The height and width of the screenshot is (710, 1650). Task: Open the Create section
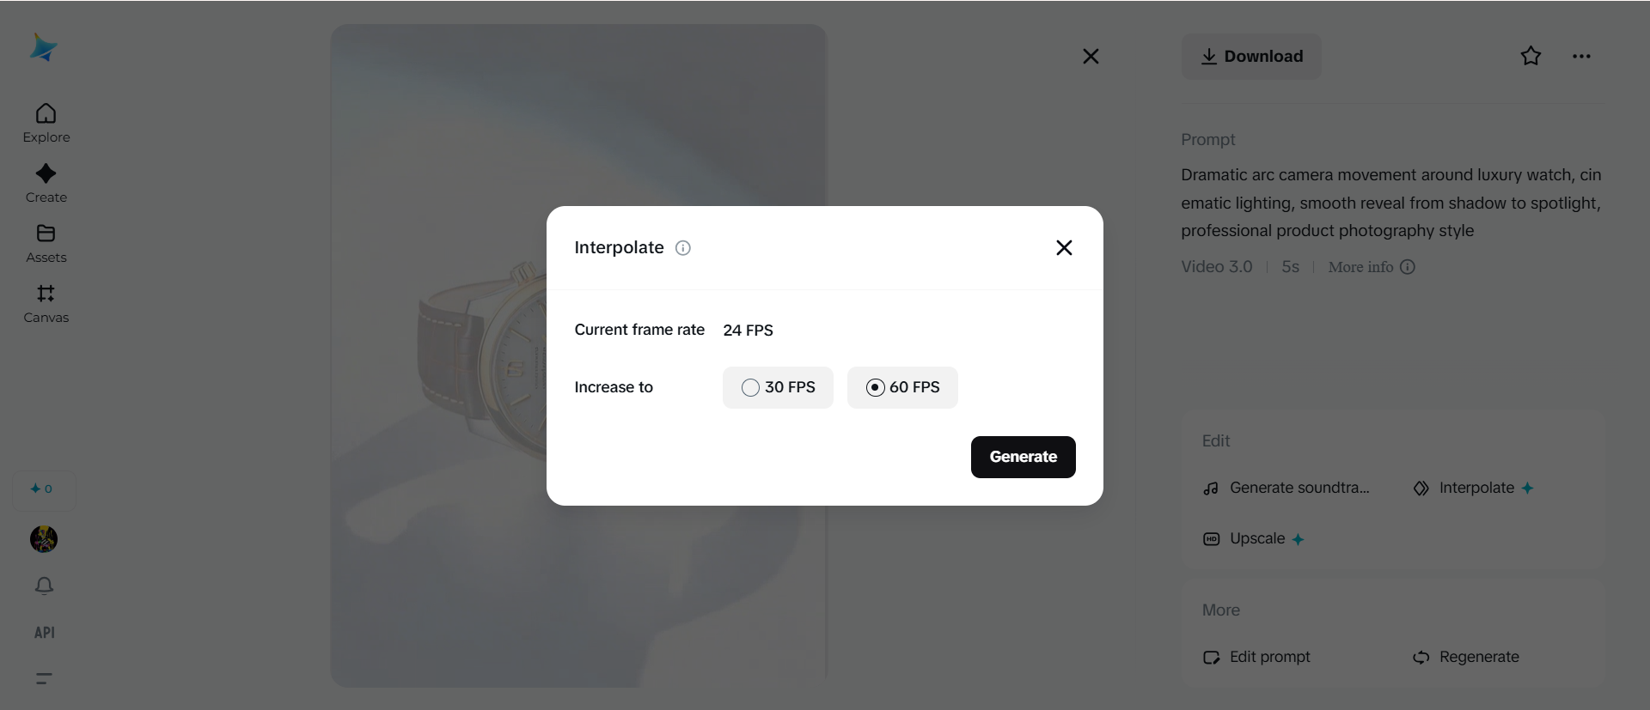click(x=46, y=184)
